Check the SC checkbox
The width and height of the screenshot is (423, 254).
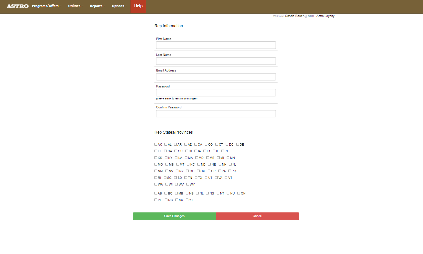pos(165,178)
